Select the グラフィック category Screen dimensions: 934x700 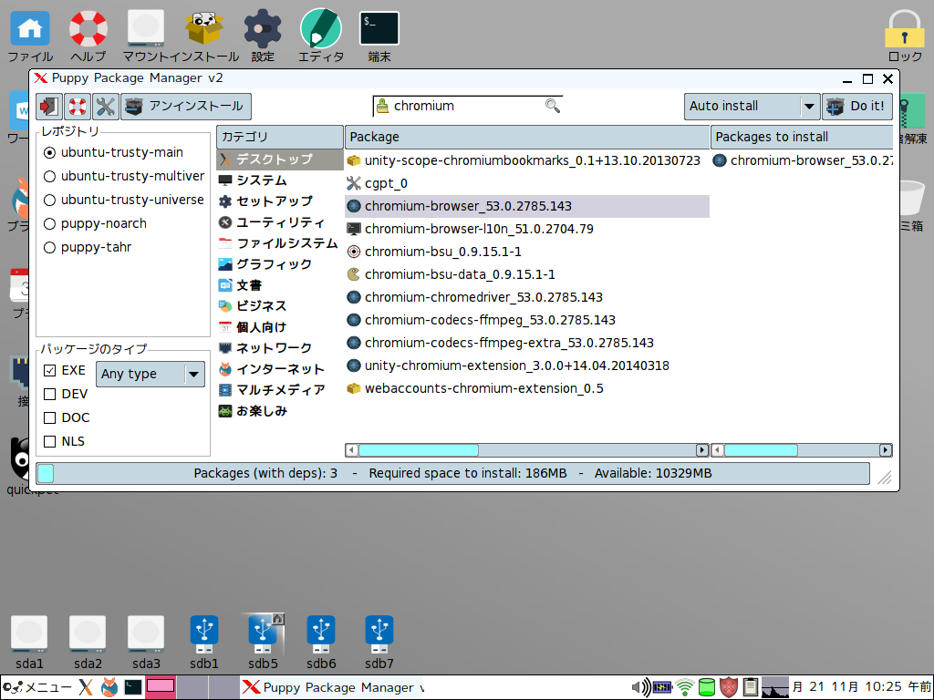point(279,264)
